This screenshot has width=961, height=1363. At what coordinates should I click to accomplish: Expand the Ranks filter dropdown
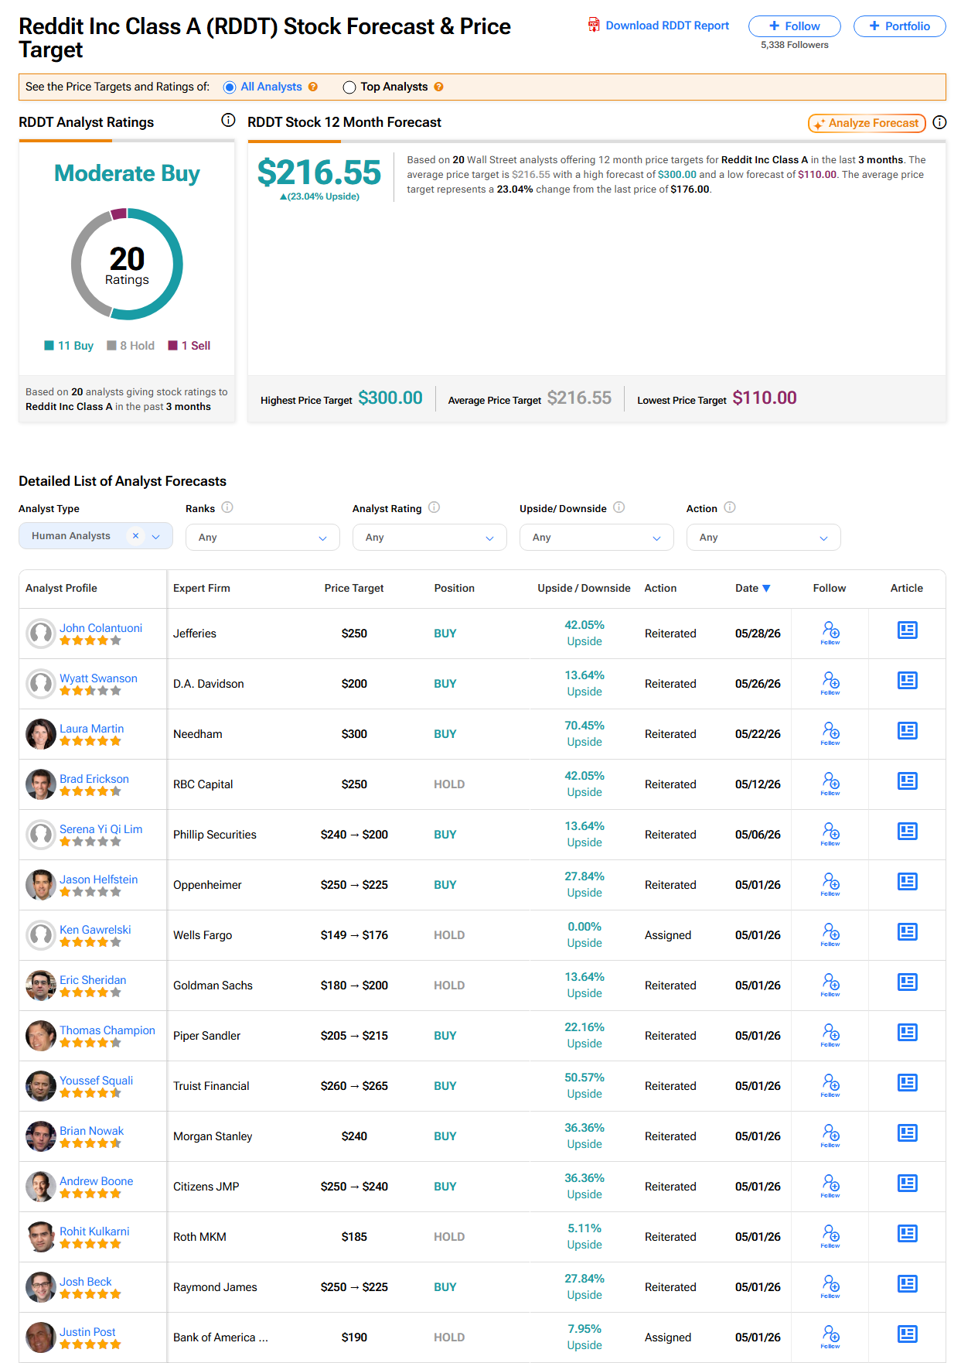click(263, 538)
